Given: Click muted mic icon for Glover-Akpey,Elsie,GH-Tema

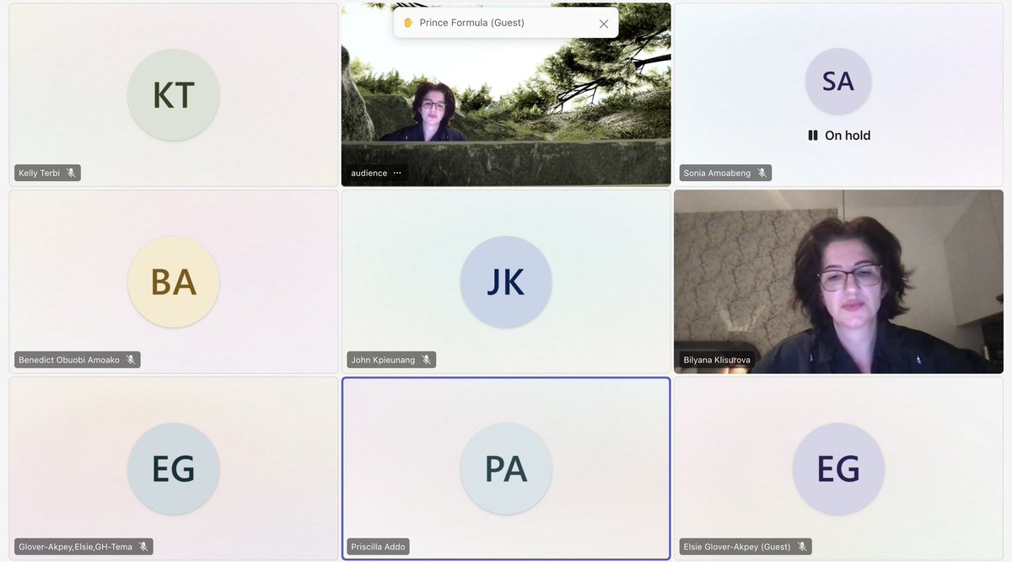Looking at the screenshot, I should [x=143, y=547].
